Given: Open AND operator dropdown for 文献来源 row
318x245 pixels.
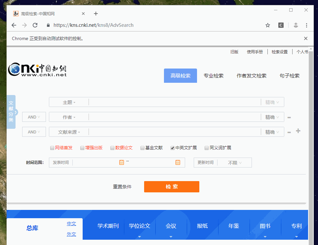Looking at the screenshot, I should (x=34, y=132).
